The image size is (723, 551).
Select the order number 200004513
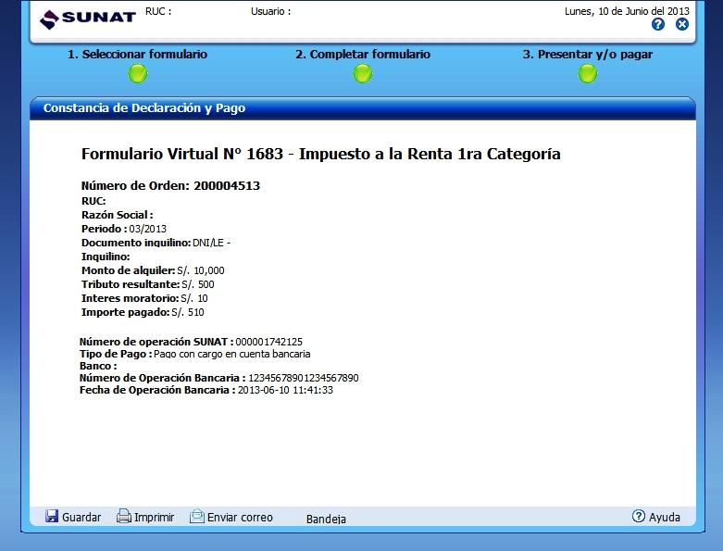pos(227,186)
